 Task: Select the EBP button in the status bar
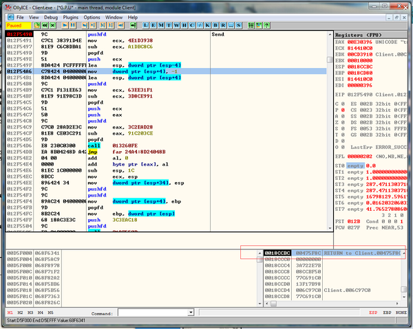(387, 313)
